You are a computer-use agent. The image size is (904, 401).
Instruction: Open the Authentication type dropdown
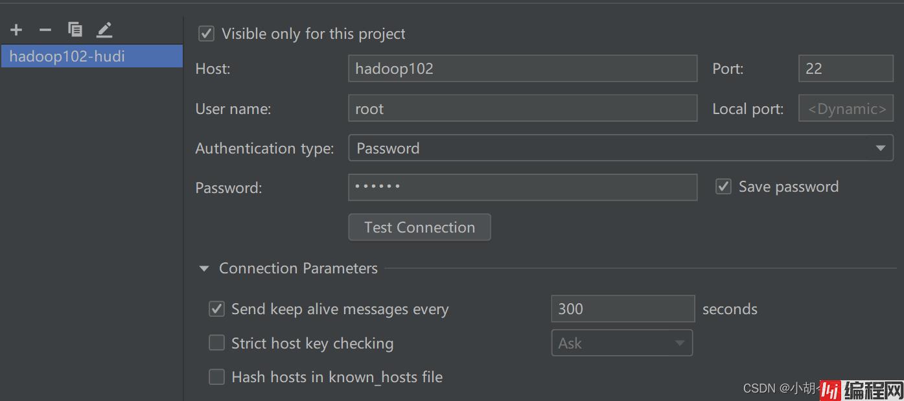(x=620, y=148)
